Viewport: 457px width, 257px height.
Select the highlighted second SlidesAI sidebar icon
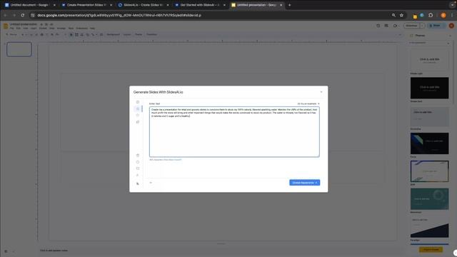(138, 109)
